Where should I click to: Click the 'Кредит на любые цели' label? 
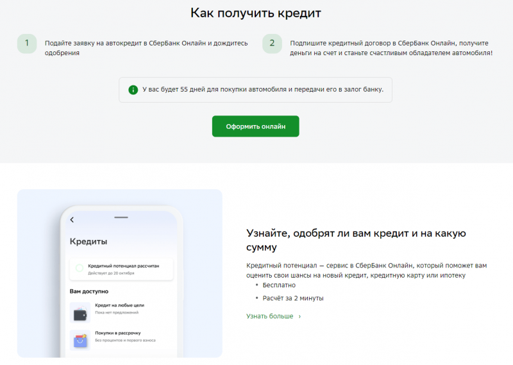[119, 305]
